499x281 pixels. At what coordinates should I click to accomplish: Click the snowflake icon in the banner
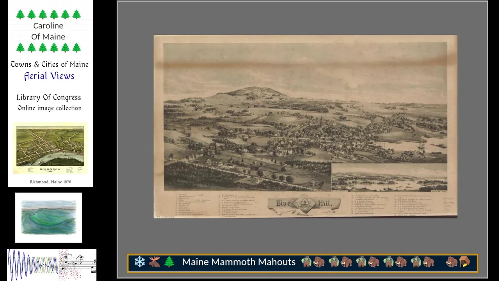click(x=140, y=262)
